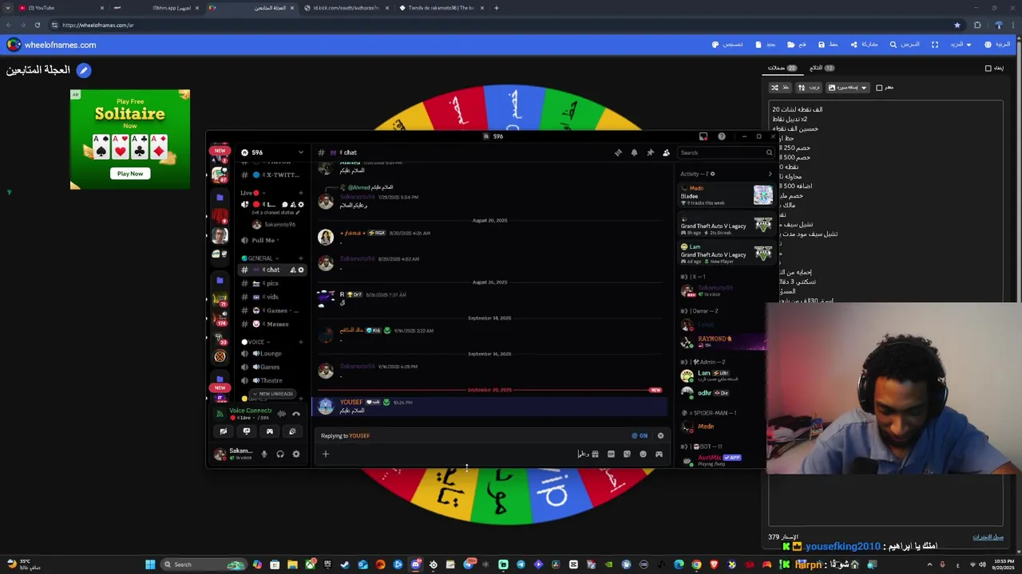This screenshot has height=574, width=1022.
Task: Open Windows taskbar Search box
Action: coord(204,564)
